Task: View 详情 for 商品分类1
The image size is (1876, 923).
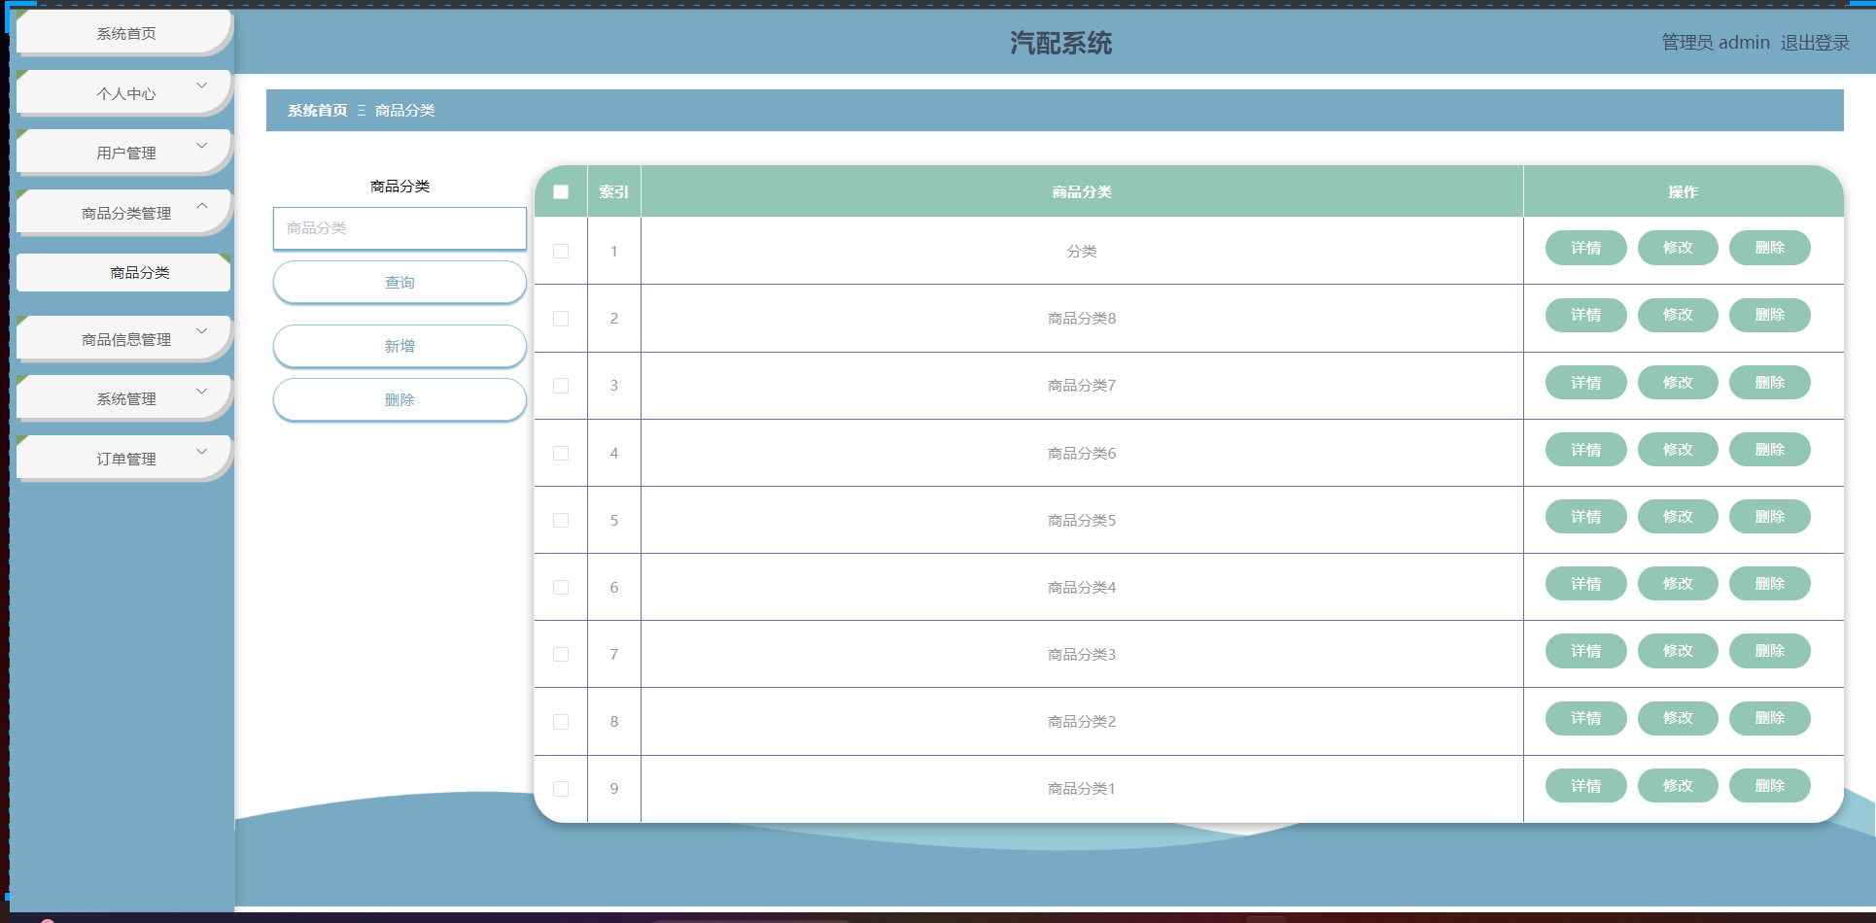Action: (1585, 786)
